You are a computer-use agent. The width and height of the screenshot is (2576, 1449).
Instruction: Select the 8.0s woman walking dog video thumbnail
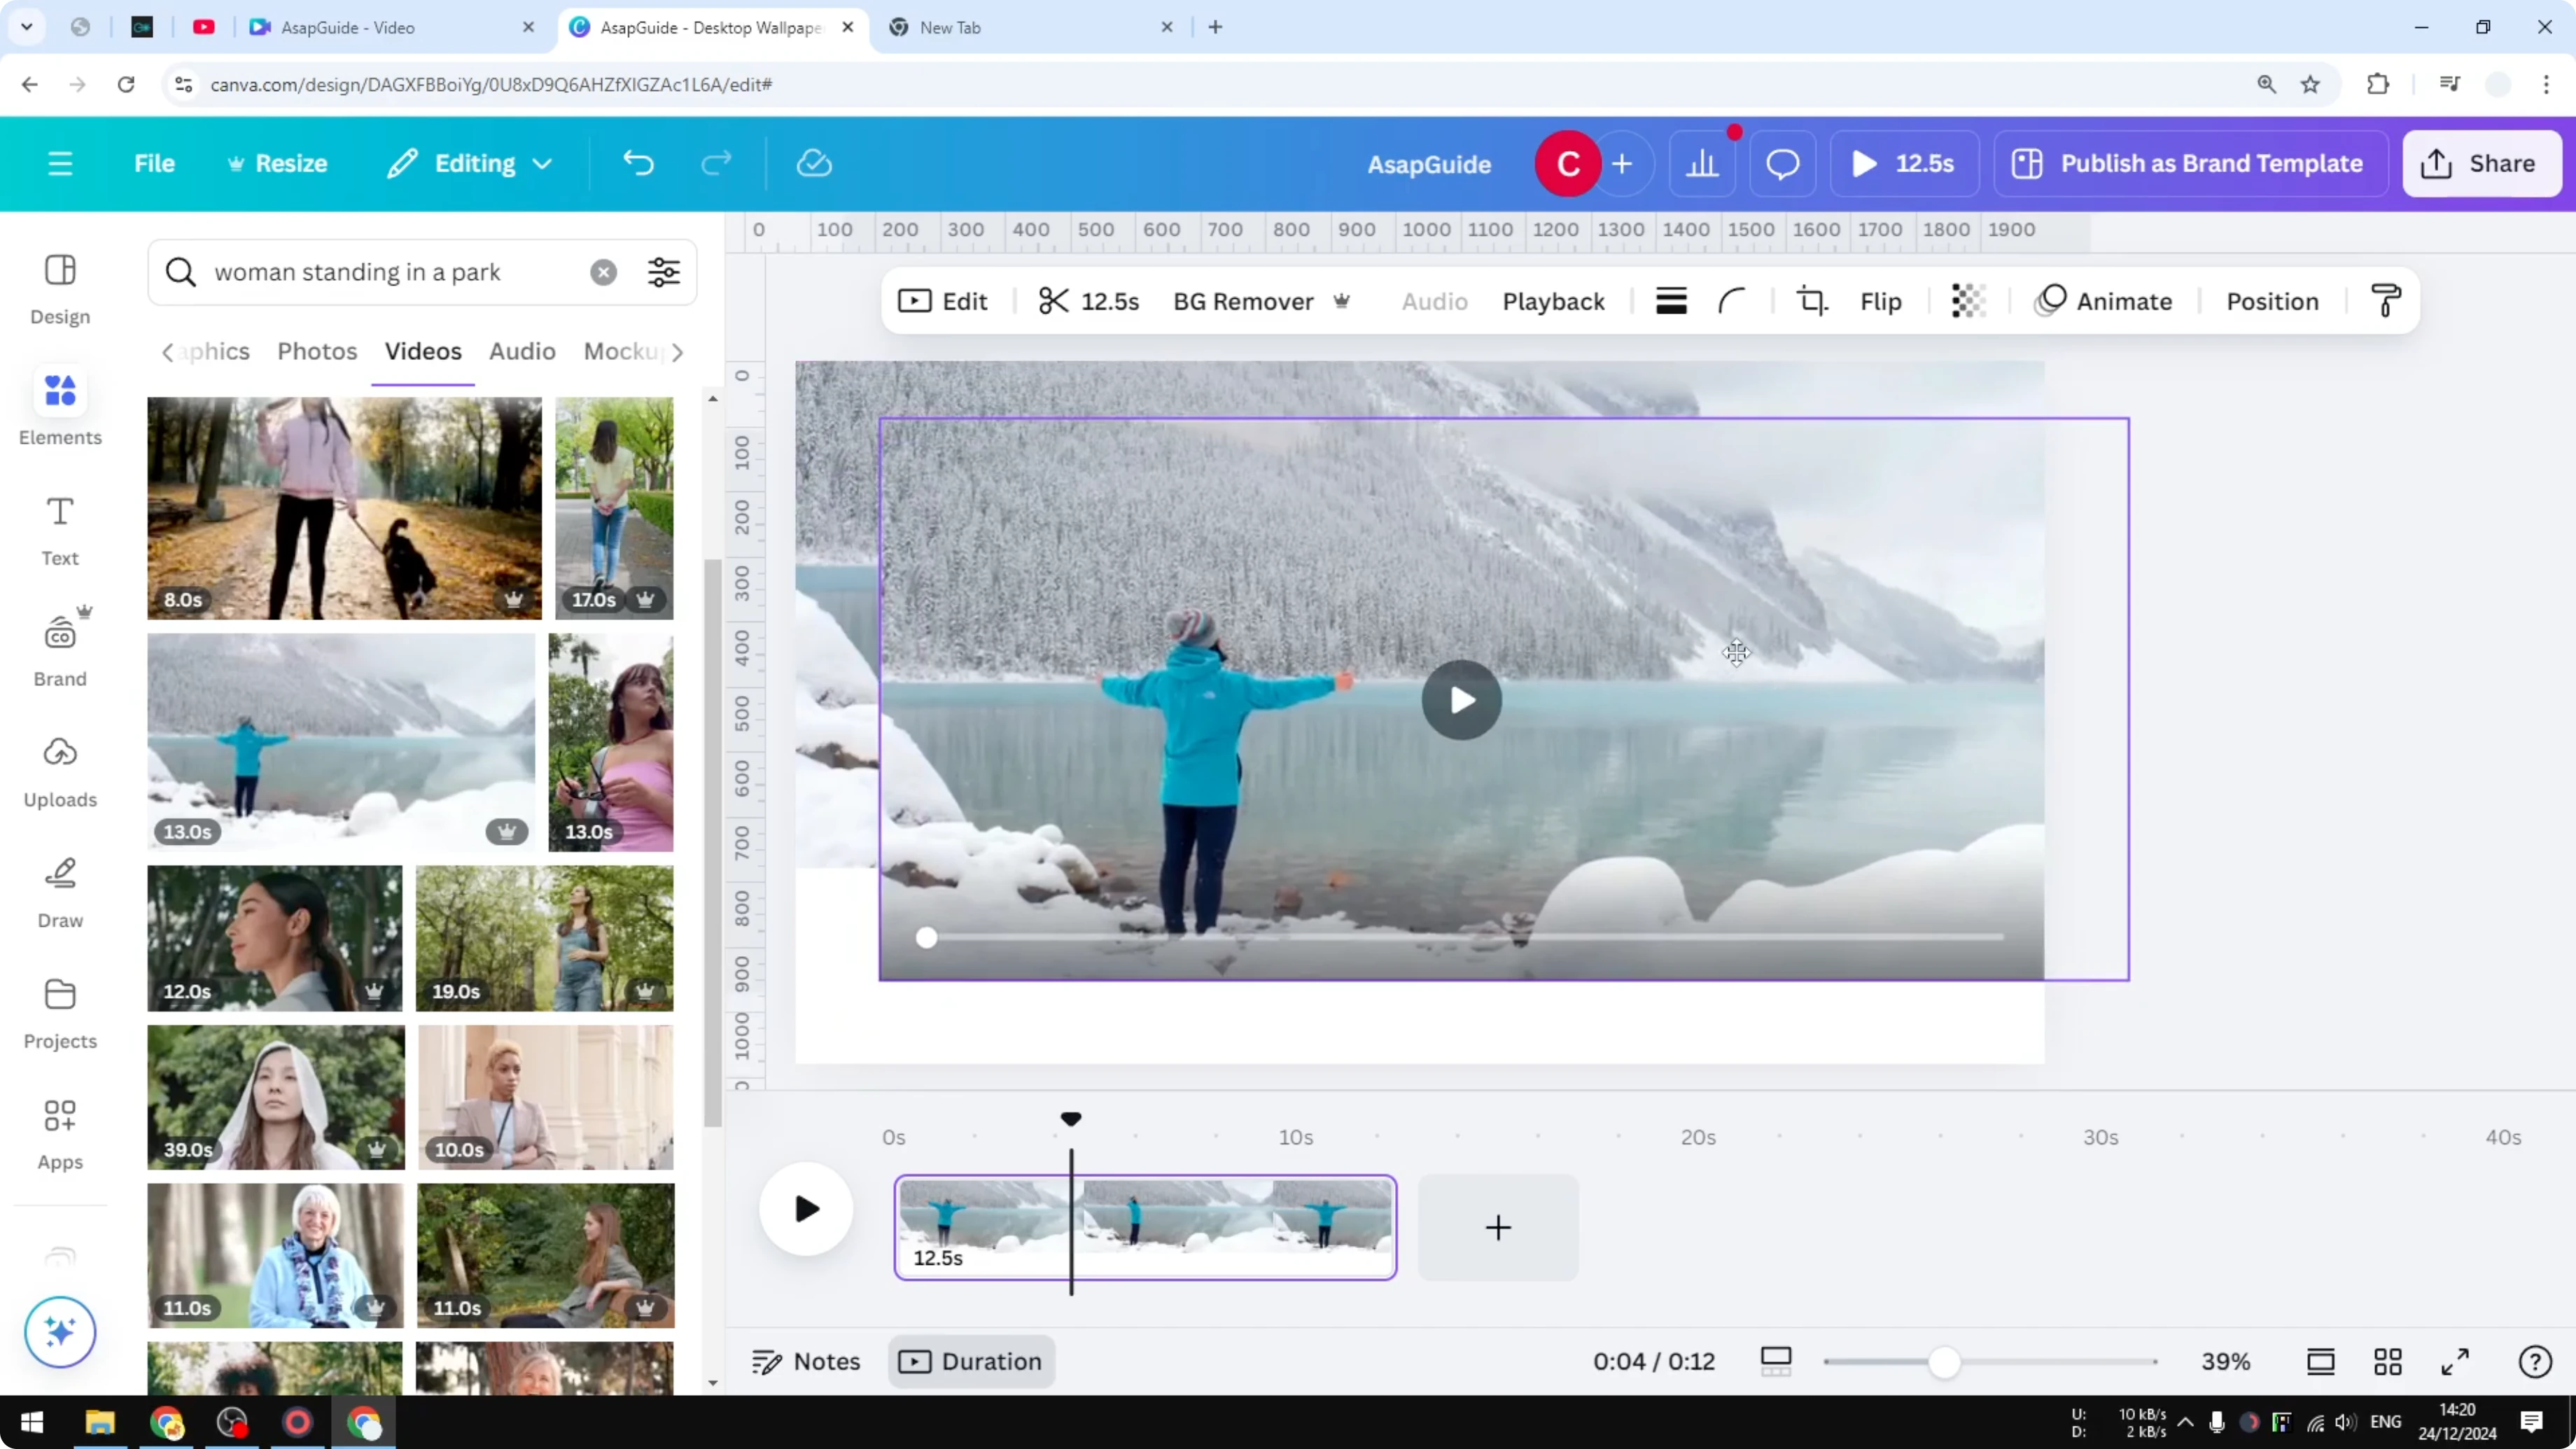coord(342,507)
